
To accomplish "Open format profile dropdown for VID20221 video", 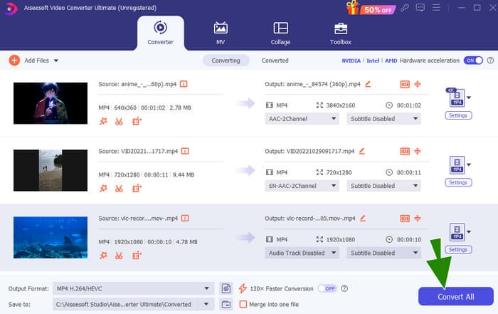I will (x=469, y=164).
